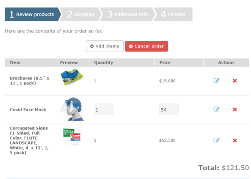
Task: Click the Item column header
Action: (x=15, y=63)
